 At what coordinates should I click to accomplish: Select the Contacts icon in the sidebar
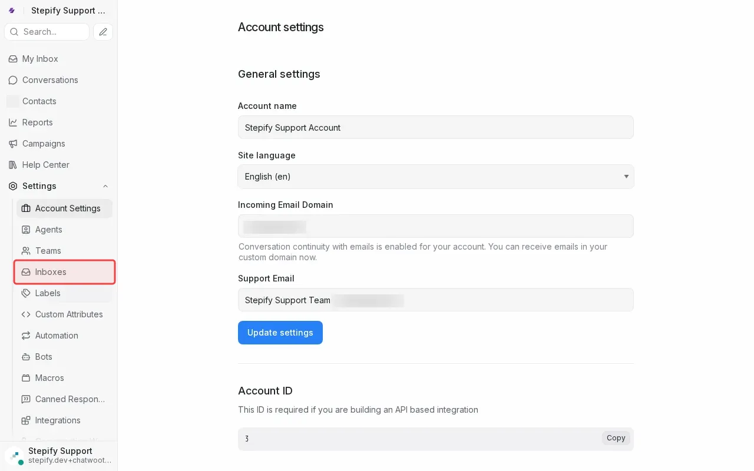click(x=13, y=101)
